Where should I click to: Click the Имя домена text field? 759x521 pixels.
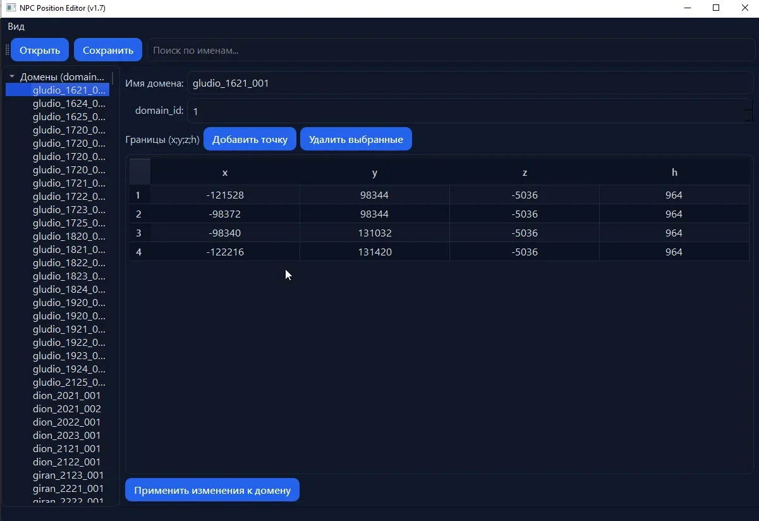[x=469, y=83]
